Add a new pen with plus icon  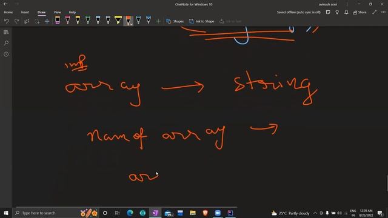tap(158, 21)
